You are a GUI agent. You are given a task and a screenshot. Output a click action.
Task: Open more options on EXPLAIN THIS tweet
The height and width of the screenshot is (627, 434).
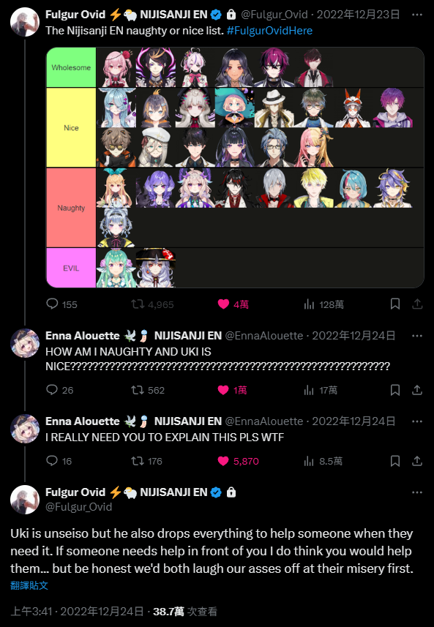(417, 421)
